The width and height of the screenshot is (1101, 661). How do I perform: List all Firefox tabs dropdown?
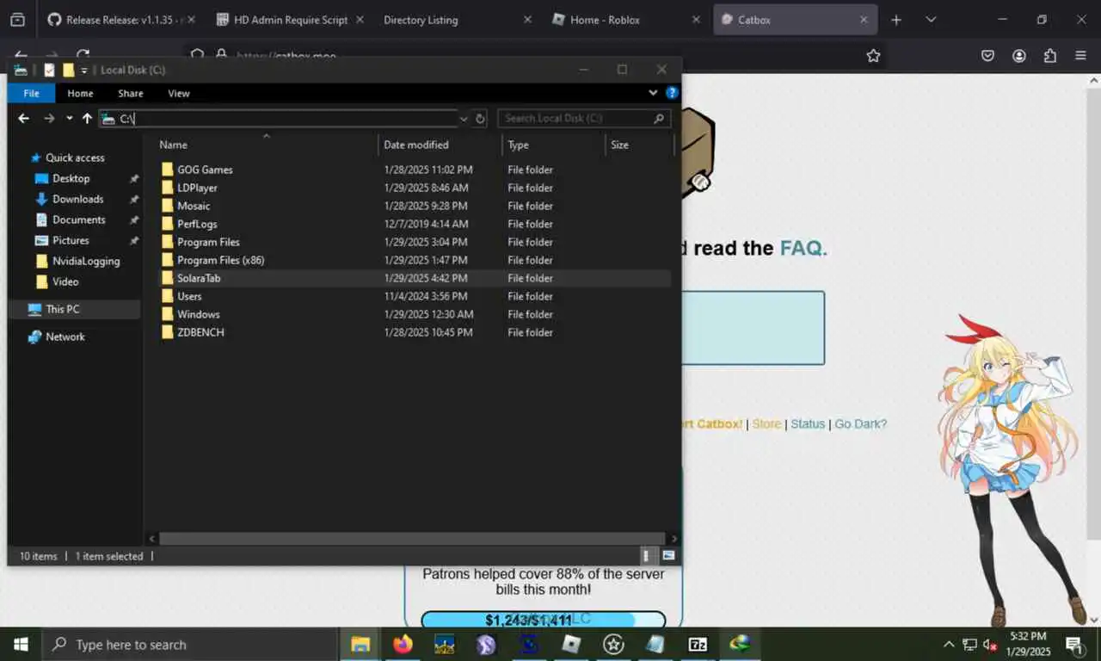click(931, 20)
